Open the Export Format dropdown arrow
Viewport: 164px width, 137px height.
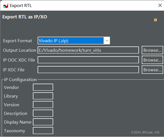pyautogui.click(x=107, y=41)
